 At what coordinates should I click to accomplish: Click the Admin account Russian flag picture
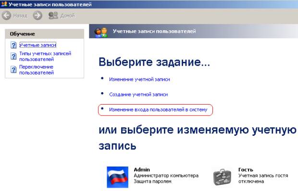117,177
